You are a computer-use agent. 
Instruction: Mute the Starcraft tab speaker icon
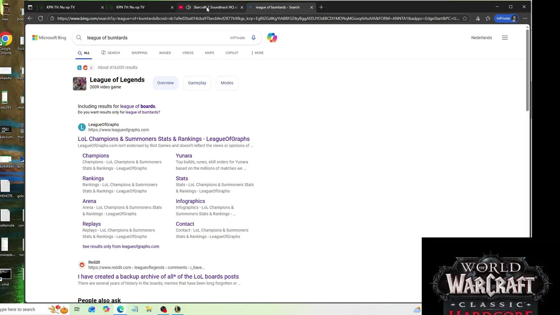(x=188, y=7)
